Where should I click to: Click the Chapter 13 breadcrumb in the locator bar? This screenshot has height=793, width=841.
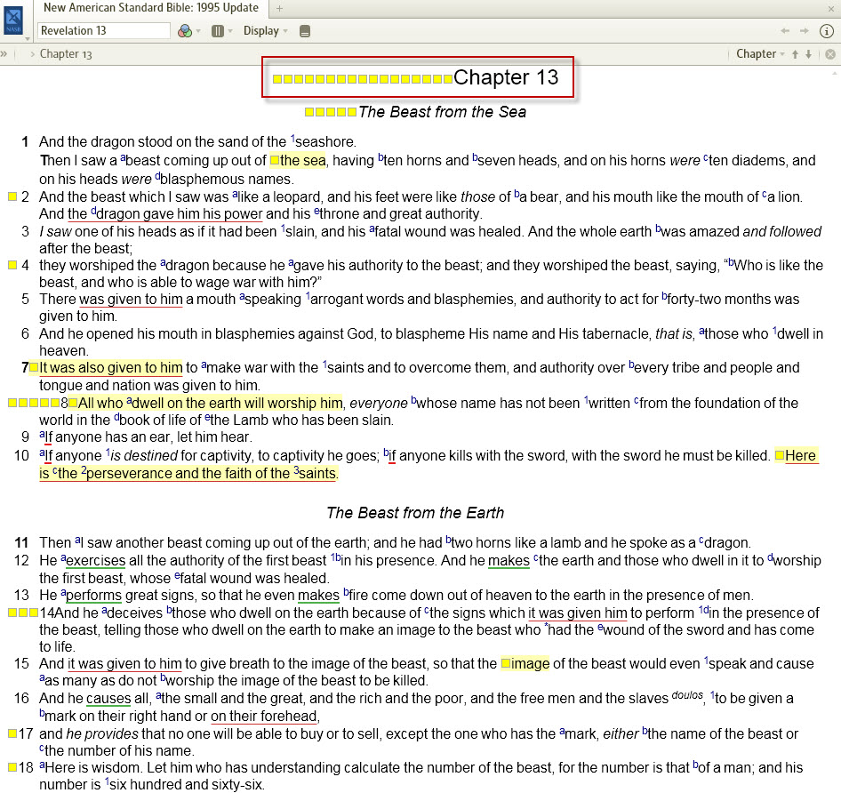pyautogui.click(x=66, y=53)
